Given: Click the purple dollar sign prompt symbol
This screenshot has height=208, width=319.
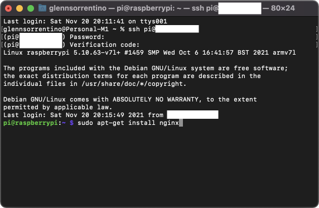Looking at the screenshot, I should pos(71,123).
